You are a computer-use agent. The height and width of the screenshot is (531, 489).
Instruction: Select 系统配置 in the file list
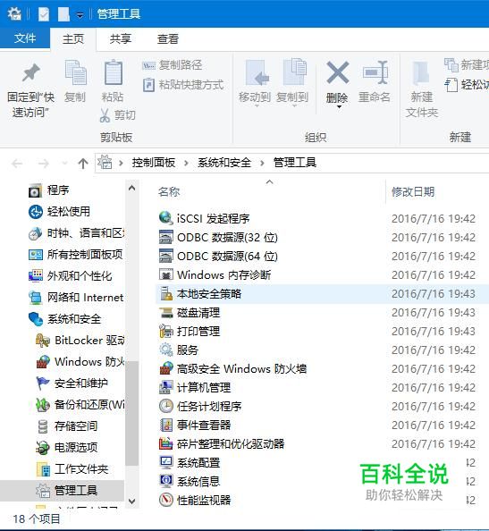point(198,462)
